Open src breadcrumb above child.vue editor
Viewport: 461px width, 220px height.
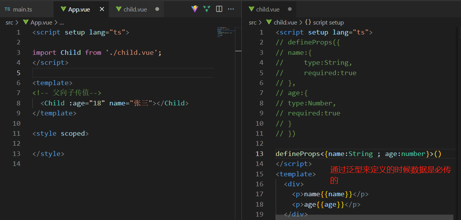click(253, 23)
